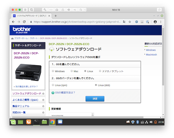
Task: Open the Linux Mint start menu
Action: [x=13, y=122]
